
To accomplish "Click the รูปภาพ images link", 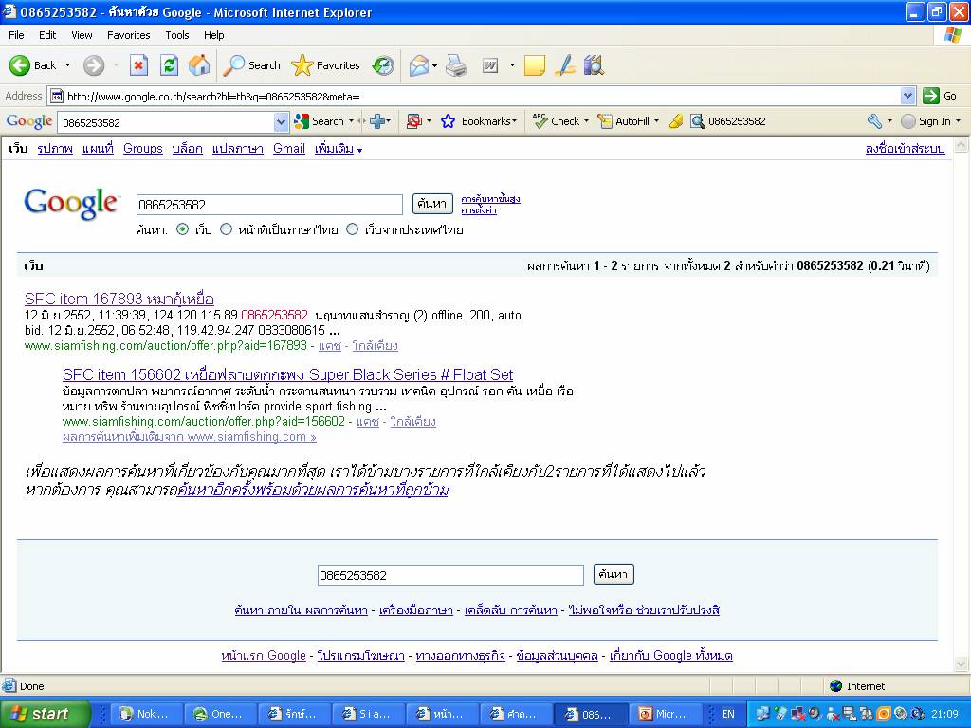I will pos(55,149).
